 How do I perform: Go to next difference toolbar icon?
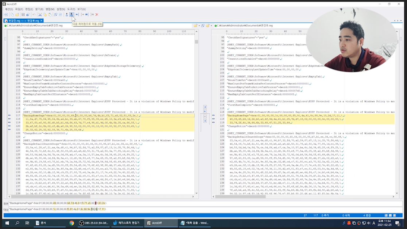(71, 15)
